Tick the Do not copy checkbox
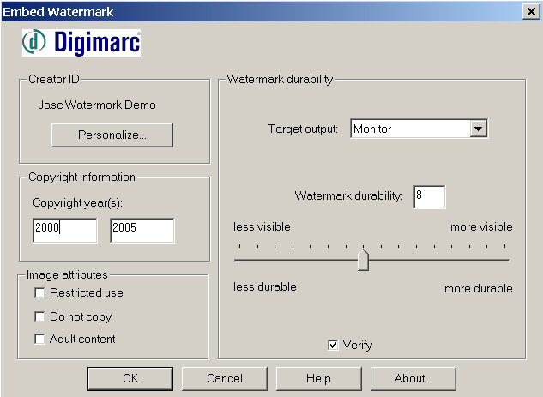The height and width of the screenshot is (397, 543). tap(39, 316)
